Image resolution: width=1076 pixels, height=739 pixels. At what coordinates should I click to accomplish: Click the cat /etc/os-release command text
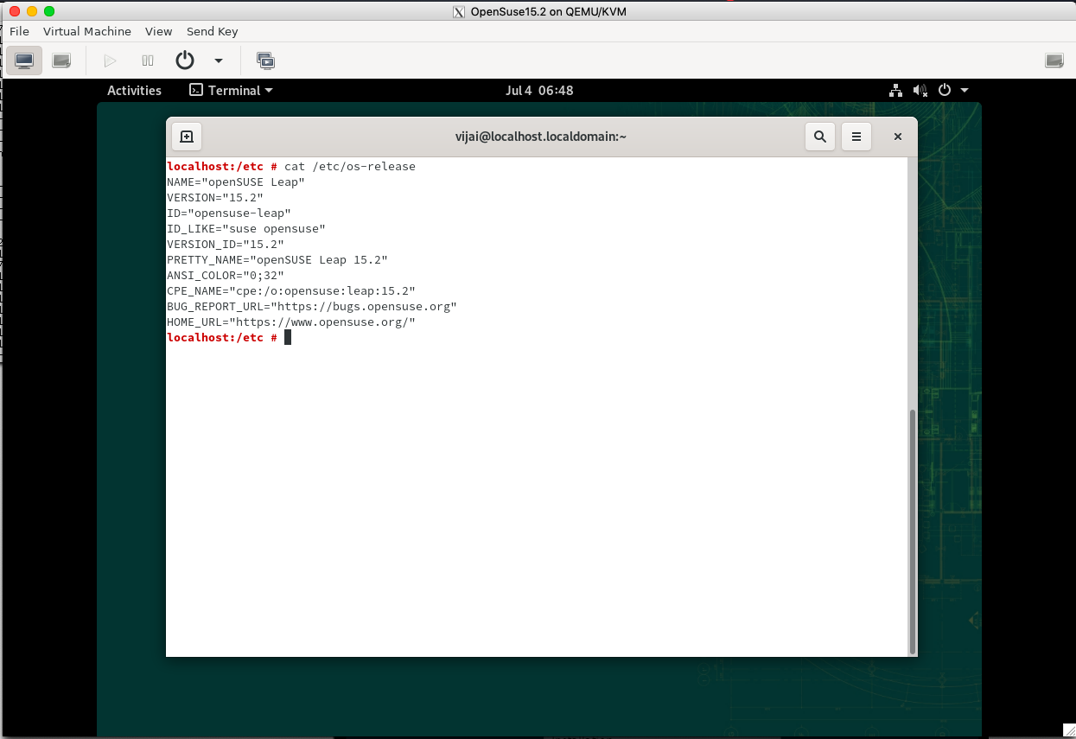pyautogui.click(x=350, y=166)
